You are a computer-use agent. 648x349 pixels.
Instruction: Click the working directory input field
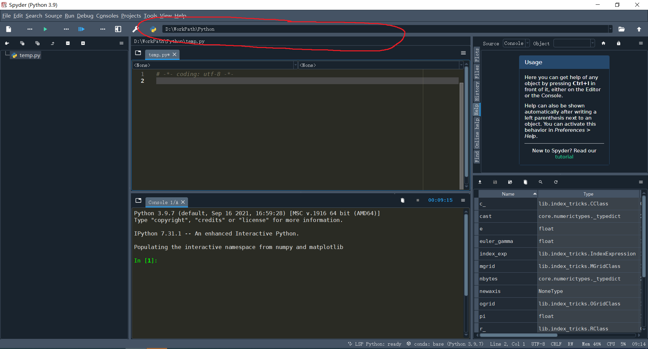tap(304, 29)
